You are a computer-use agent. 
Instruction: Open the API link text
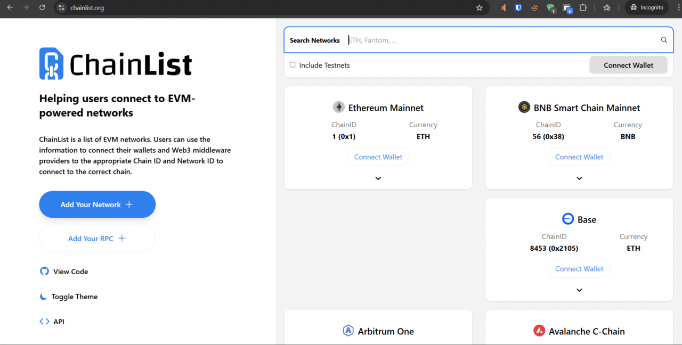click(x=59, y=322)
